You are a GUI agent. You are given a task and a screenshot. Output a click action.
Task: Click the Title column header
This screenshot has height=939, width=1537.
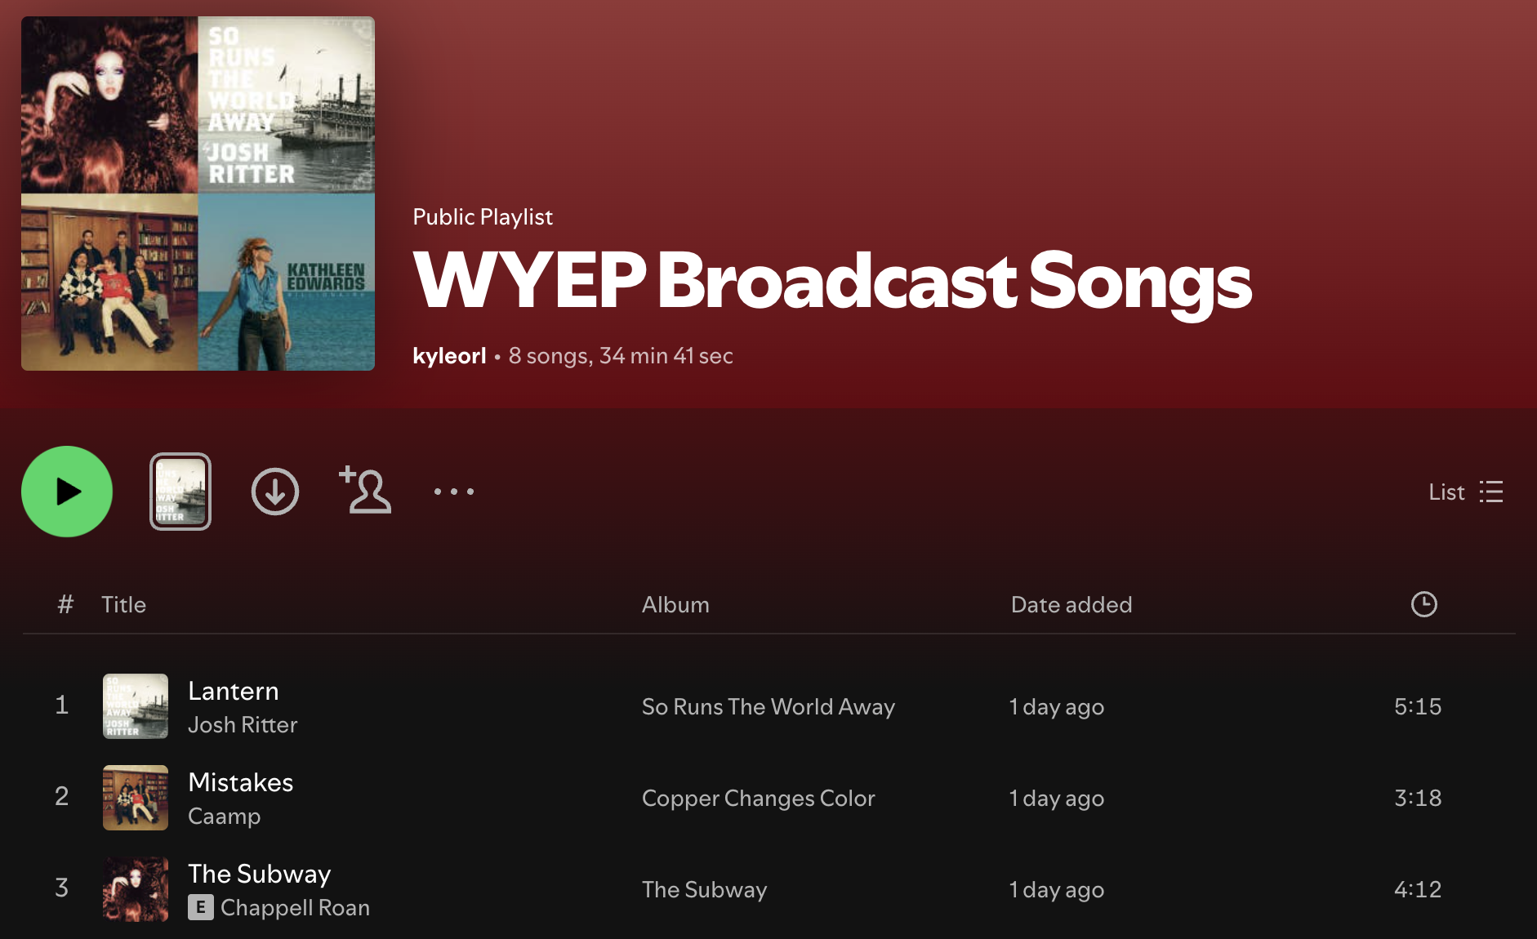coord(124,605)
